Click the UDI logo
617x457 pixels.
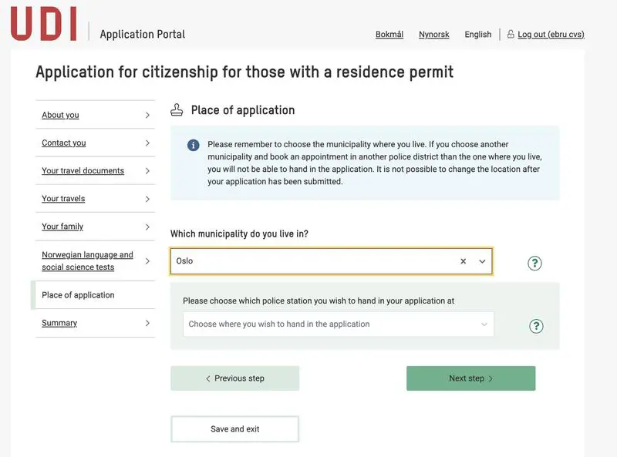coord(44,23)
